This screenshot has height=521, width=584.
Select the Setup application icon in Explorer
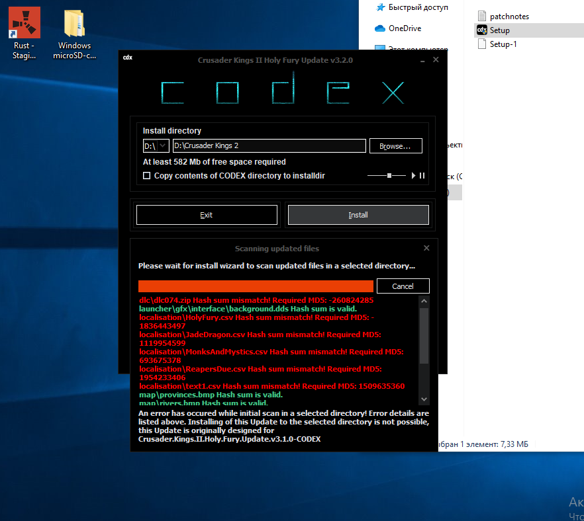pyautogui.click(x=482, y=30)
